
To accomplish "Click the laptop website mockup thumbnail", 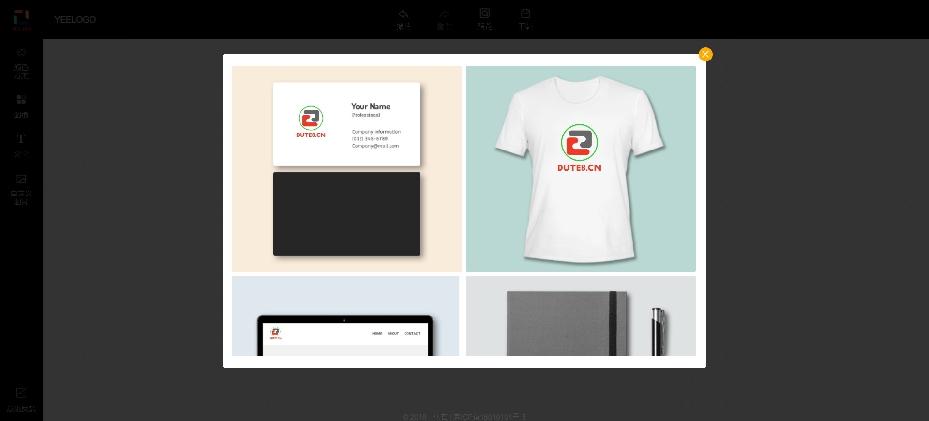I will tap(345, 316).
